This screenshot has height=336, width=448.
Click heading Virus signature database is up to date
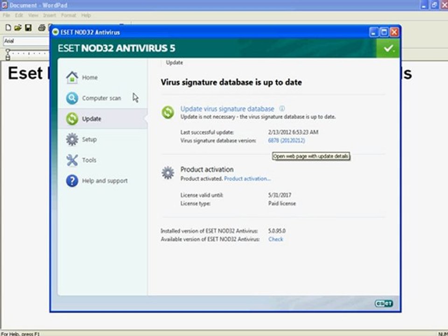[x=231, y=83]
